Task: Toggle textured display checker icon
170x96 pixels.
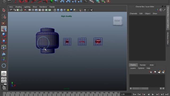Action: [x=65, y=10]
